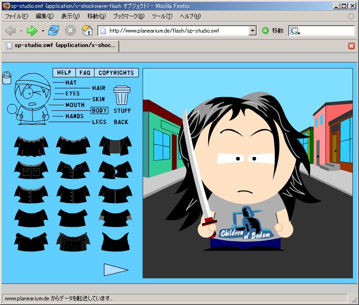Screen dimensions: 359x305
Task: Open the ヘルプ(H) menu
Action: click(x=190, y=16)
